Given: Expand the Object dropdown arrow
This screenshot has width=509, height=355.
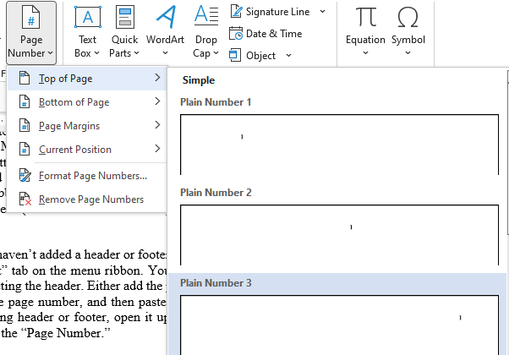Looking at the screenshot, I should point(289,56).
